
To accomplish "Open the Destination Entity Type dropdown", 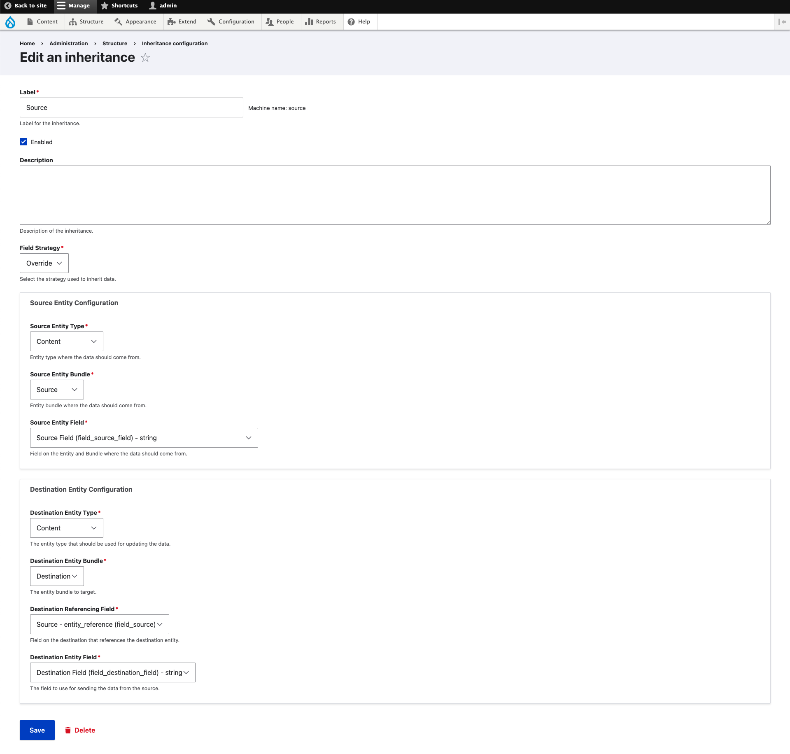I will point(67,528).
